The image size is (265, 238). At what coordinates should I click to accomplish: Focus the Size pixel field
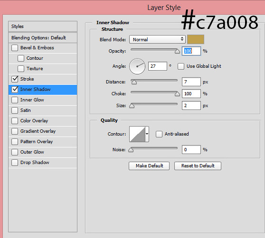click(191, 106)
